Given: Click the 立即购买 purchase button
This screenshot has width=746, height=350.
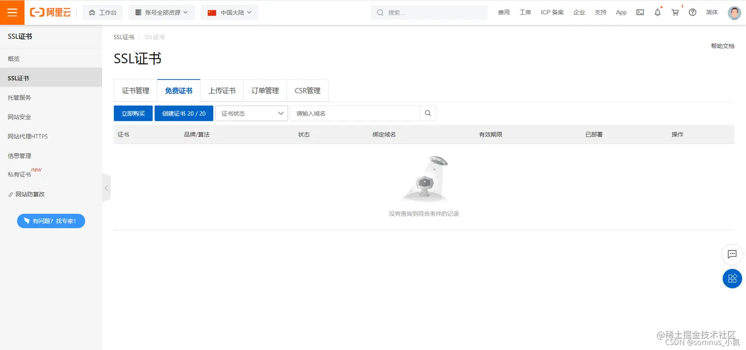Looking at the screenshot, I should point(133,113).
